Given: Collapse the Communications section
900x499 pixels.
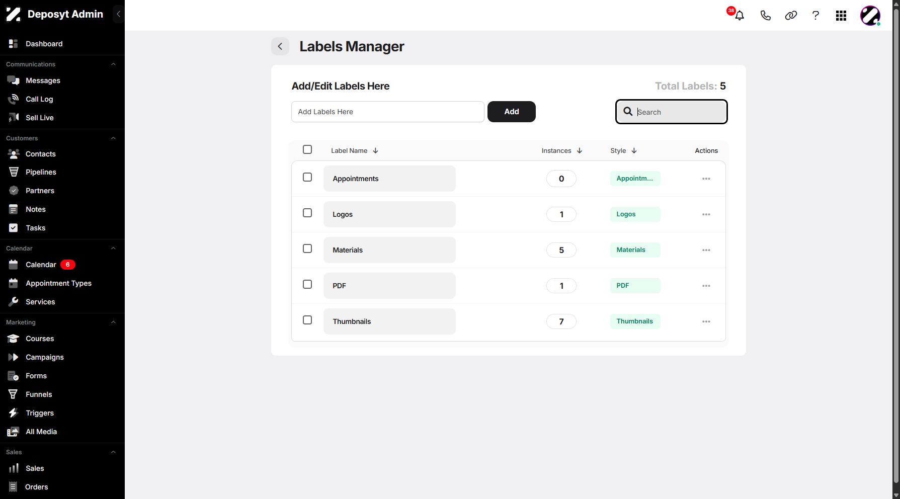Looking at the screenshot, I should (x=113, y=64).
